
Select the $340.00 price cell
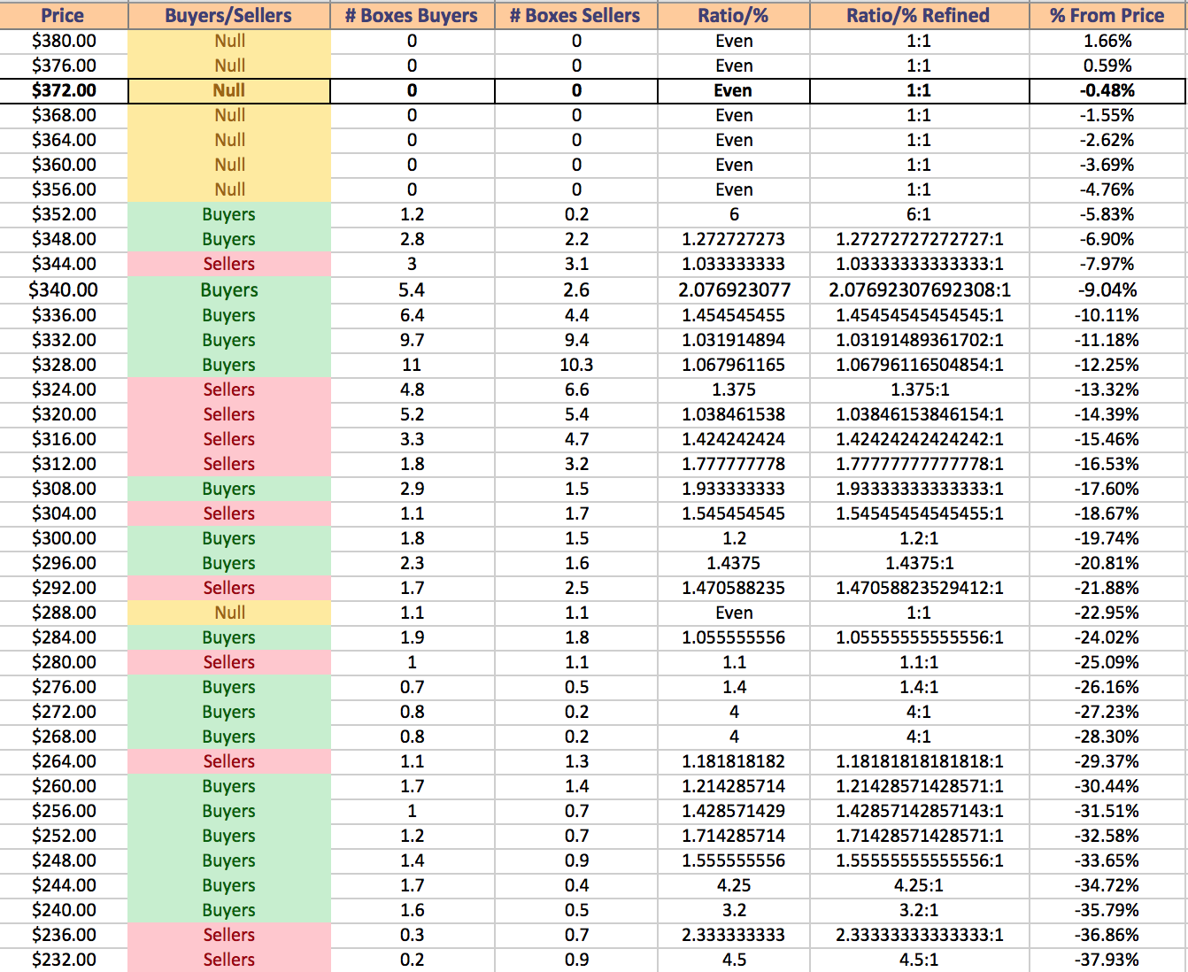(64, 289)
